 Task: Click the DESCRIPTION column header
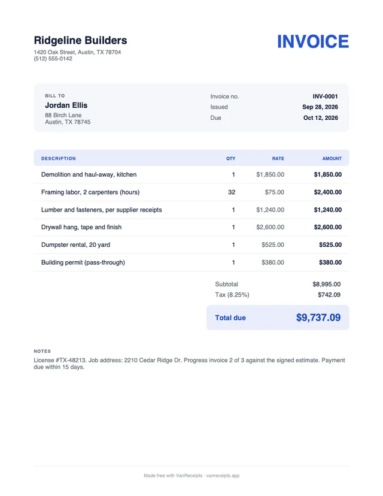click(x=59, y=159)
